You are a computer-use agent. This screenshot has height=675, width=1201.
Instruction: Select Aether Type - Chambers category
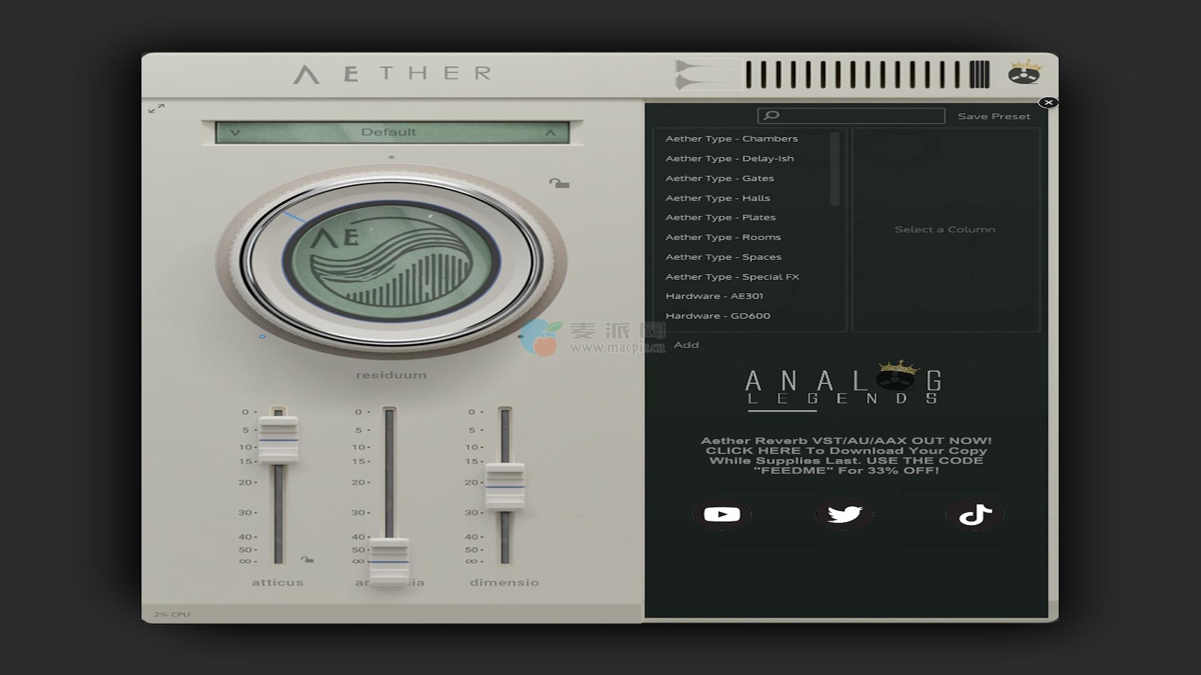click(731, 139)
